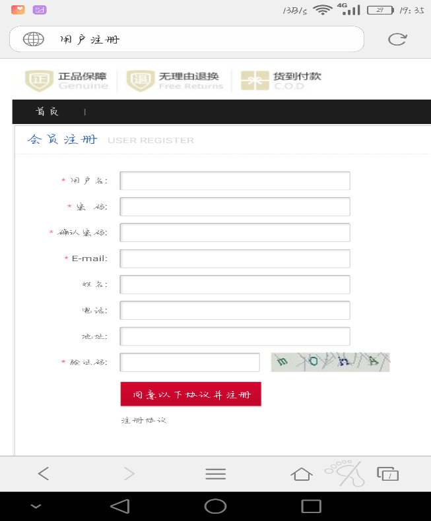Focus the 密码 password field
The height and width of the screenshot is (521, 431).
235,206
